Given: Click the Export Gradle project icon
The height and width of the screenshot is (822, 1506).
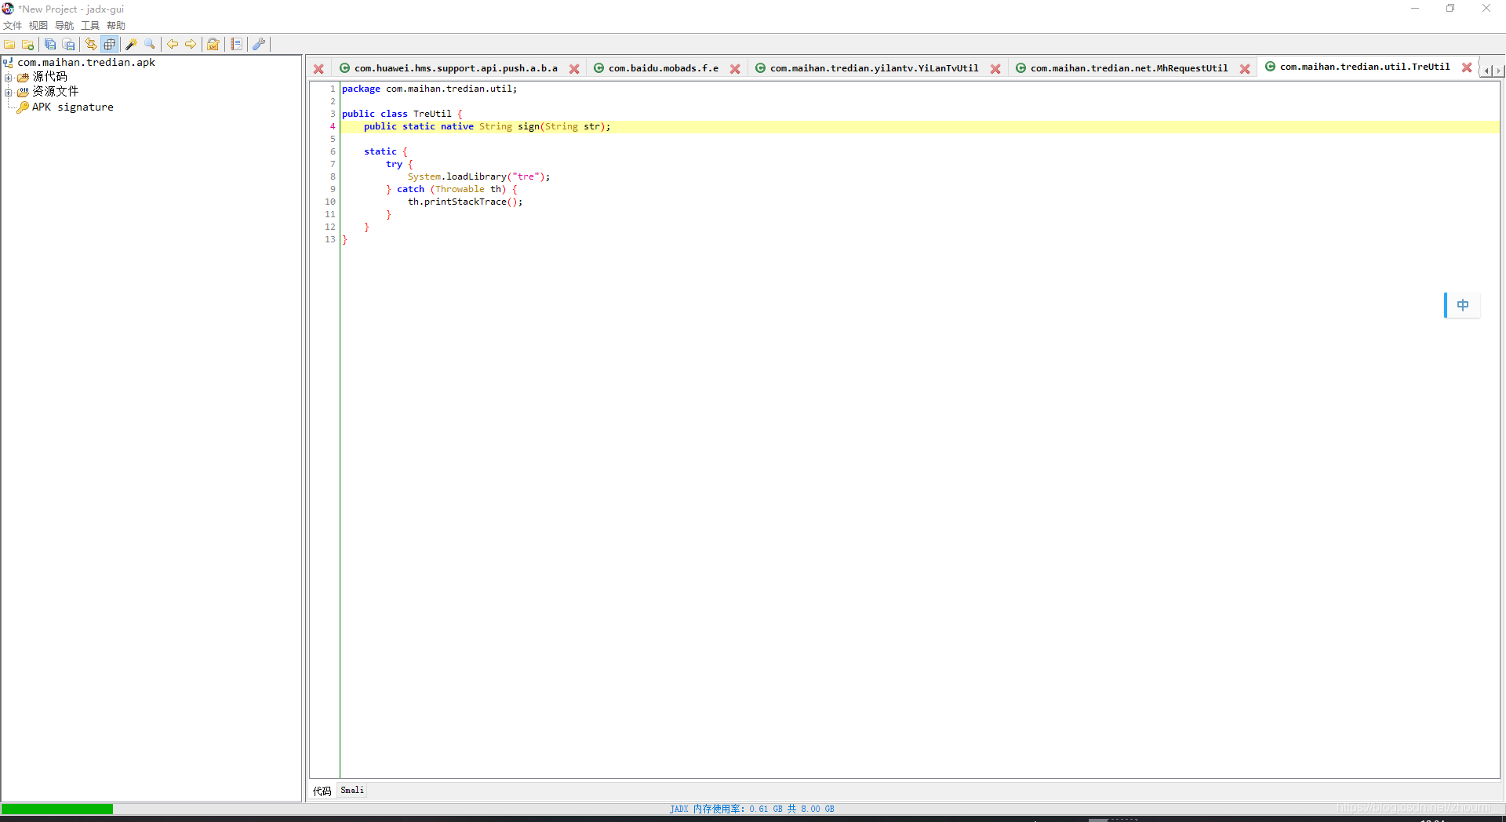Looking at the screenshot, I should point(69,45).
